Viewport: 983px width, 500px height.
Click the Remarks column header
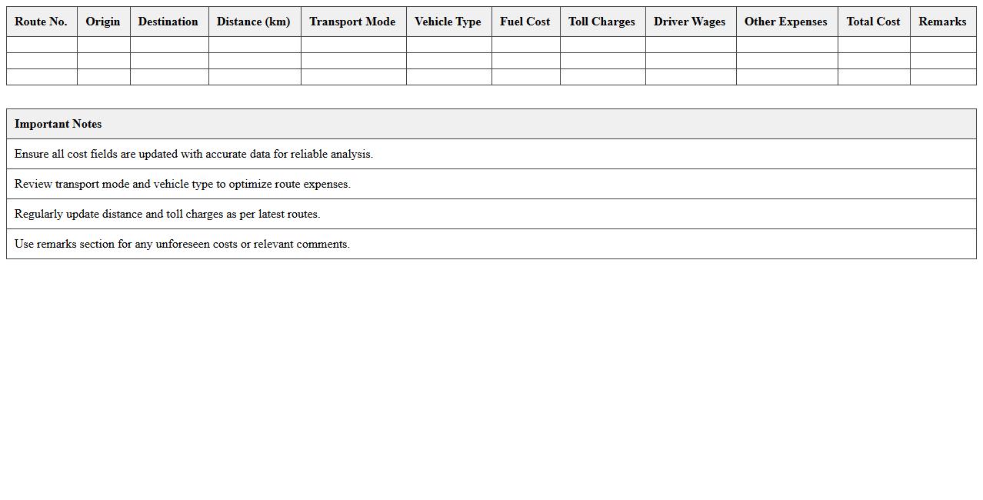pyautogui.click(x=942, y=22)
